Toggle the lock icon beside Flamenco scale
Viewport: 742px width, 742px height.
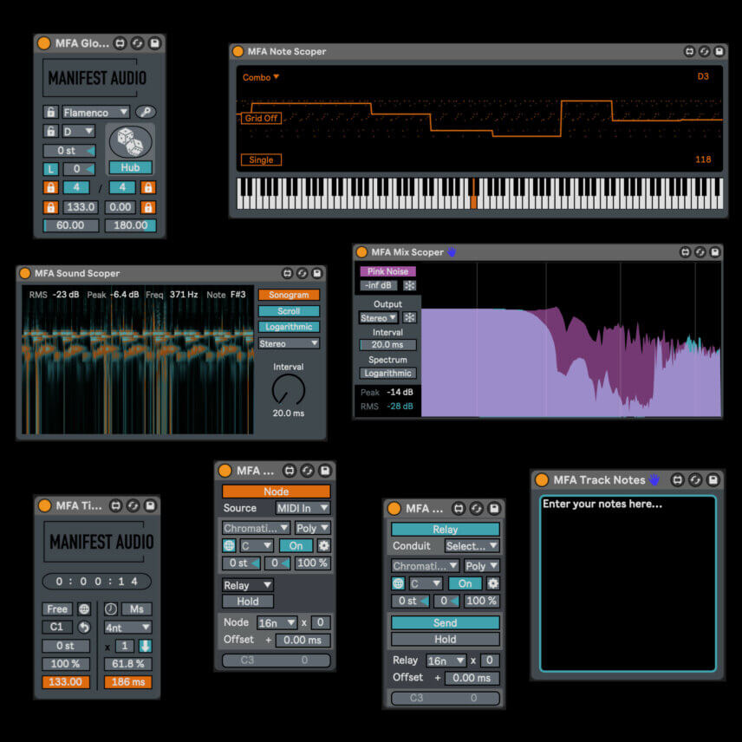coord(51,112)
